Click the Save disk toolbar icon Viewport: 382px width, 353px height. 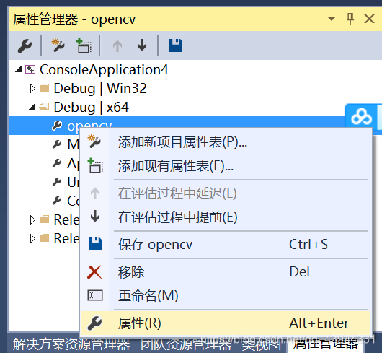(176, 45)
